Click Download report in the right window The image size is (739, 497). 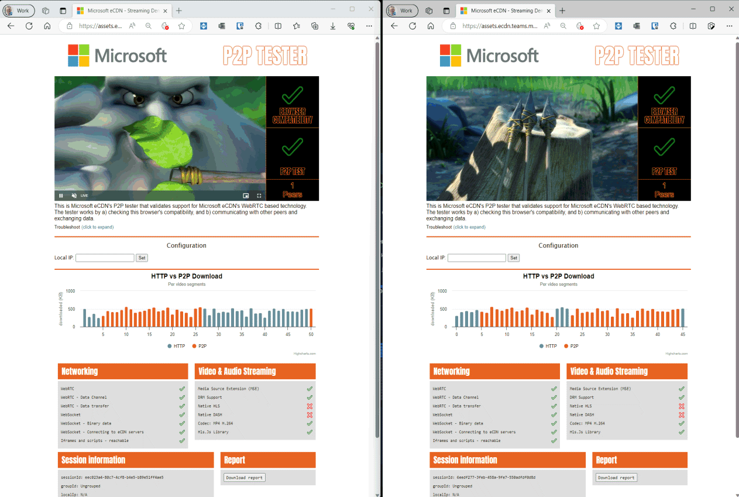tap(617, 478)
